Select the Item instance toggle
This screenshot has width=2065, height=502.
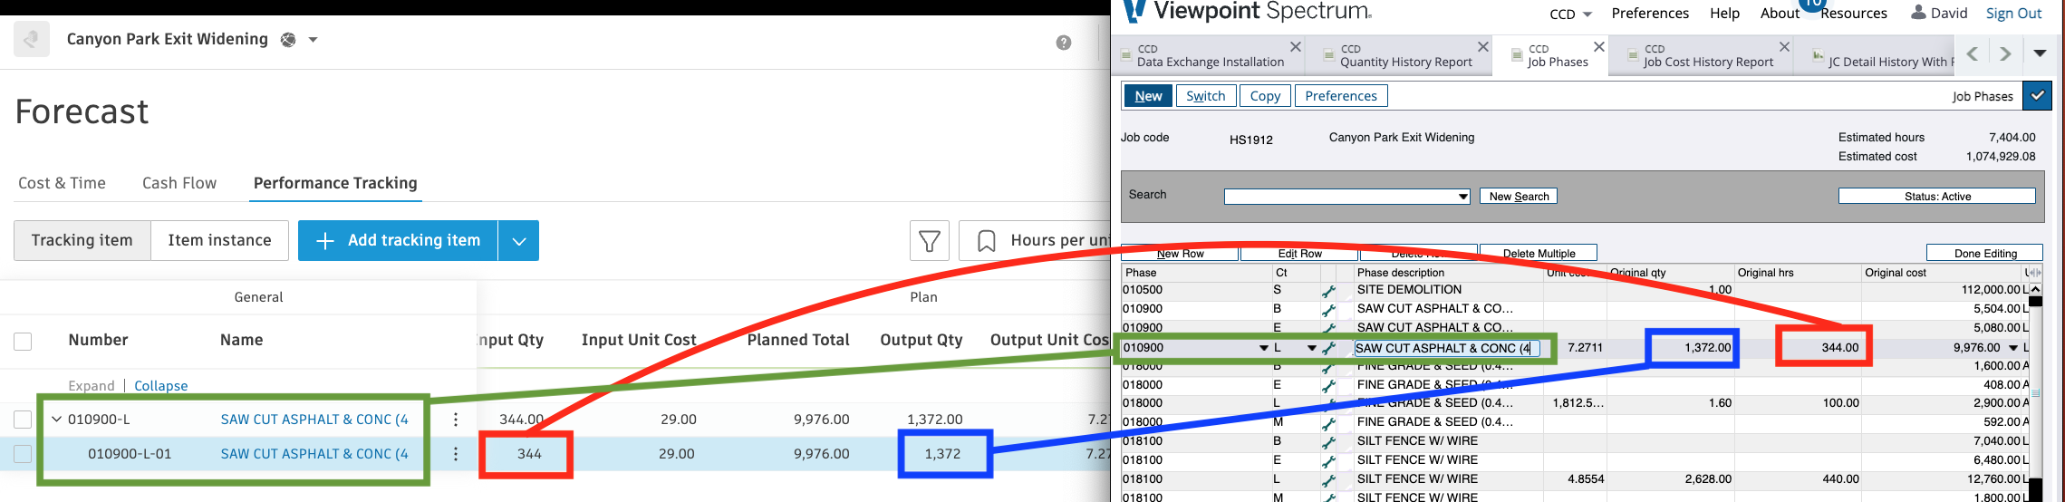click(x=219, y=240)
